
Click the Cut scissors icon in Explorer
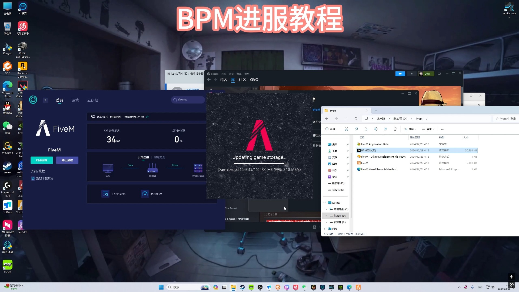click(x=347, y=129)
